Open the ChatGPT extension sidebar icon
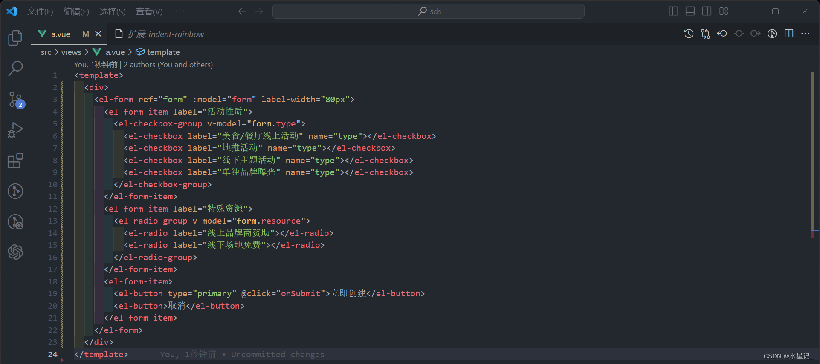Viewport: 820px width, 364px height. point(15,252)
